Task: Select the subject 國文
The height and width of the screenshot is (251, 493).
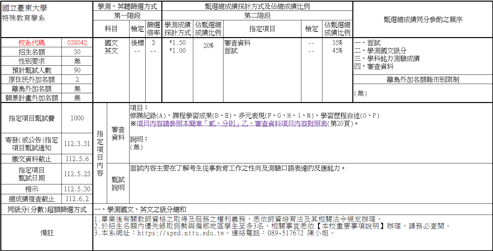Action: click(111, 43)
